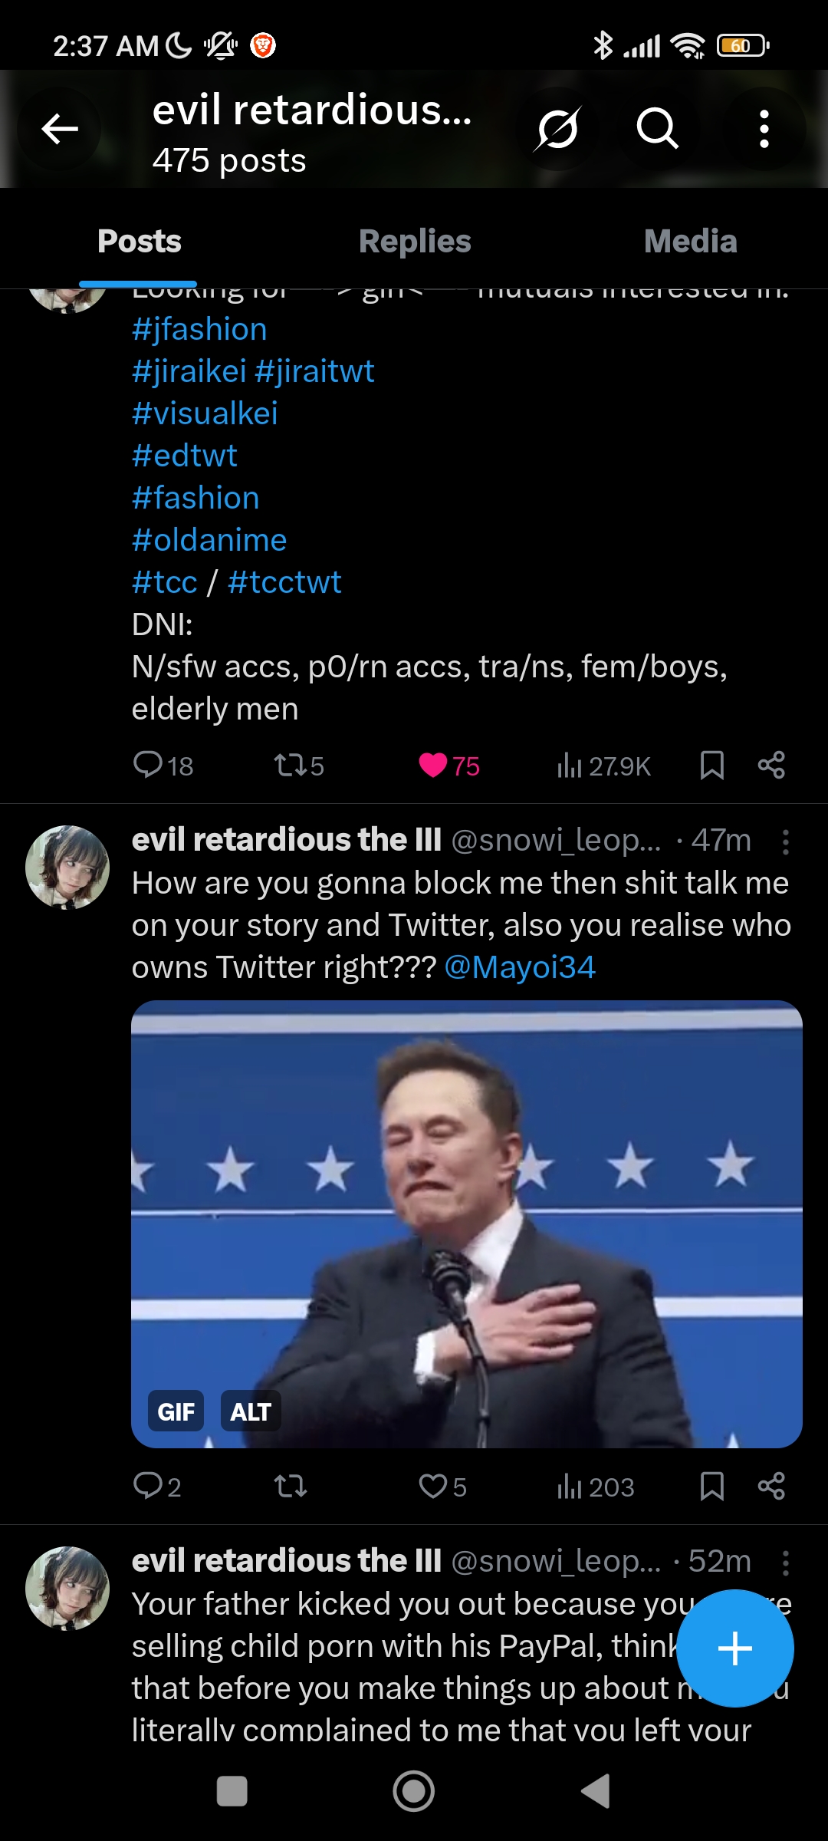Repost the tweet with 5 reposts

(291, 766)
